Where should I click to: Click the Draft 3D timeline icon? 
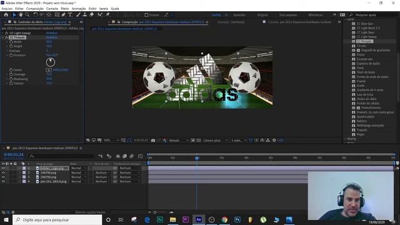point(109,156)
